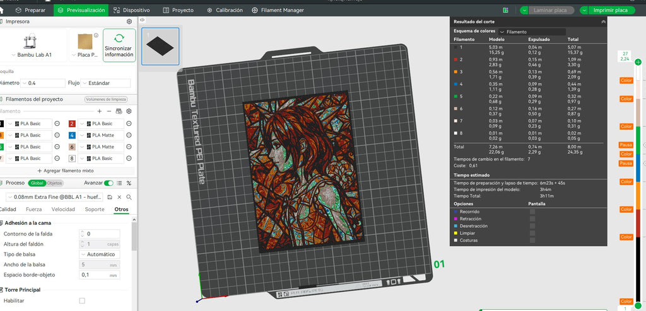Search process settings with magnifier icon
The image size is (646, 311).
(129, 197)
